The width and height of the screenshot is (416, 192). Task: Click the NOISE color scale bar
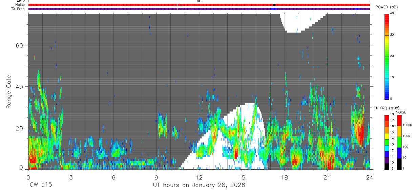tap(399, 142)
